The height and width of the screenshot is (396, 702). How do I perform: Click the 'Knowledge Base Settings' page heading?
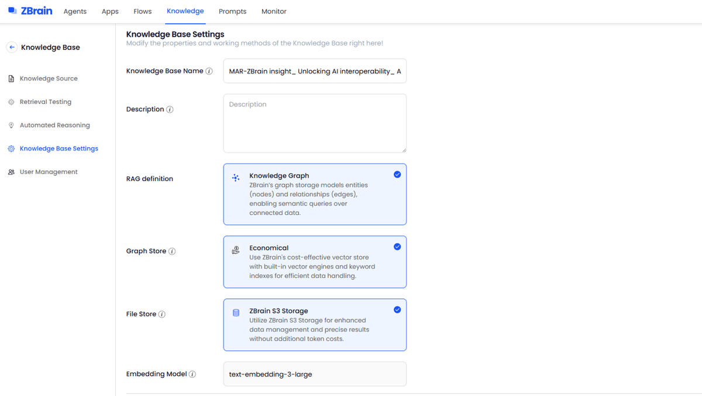(x=175, y=34)
